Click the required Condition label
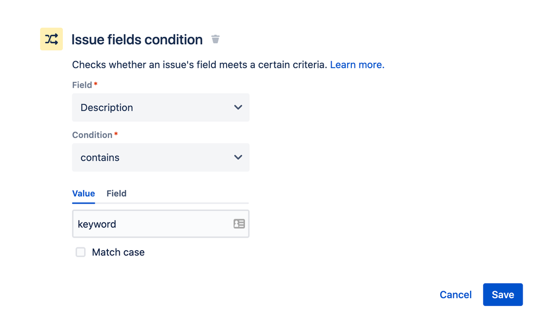 92,135
